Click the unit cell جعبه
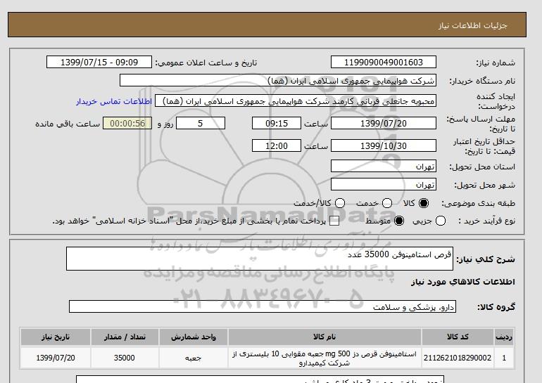This screenshot has height=383, width=542. tap(194, 358)
